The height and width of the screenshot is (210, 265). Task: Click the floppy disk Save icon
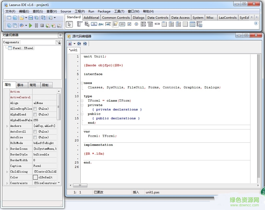[31, 18]
